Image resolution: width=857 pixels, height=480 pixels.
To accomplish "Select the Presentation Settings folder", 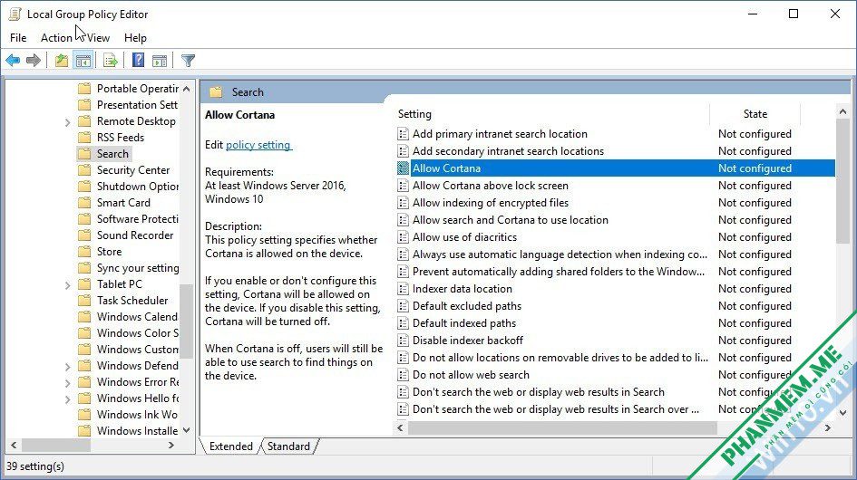I will point(137,105).
